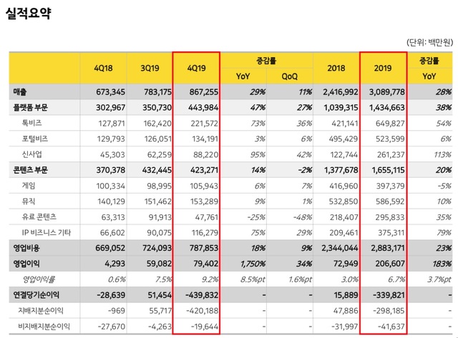Click the 콘텐츠 부문 row label
The image size is (458, 338).
(33, 169)
